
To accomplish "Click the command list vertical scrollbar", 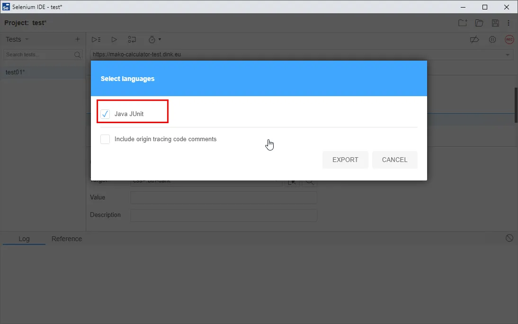I will (x=516, y=105).
